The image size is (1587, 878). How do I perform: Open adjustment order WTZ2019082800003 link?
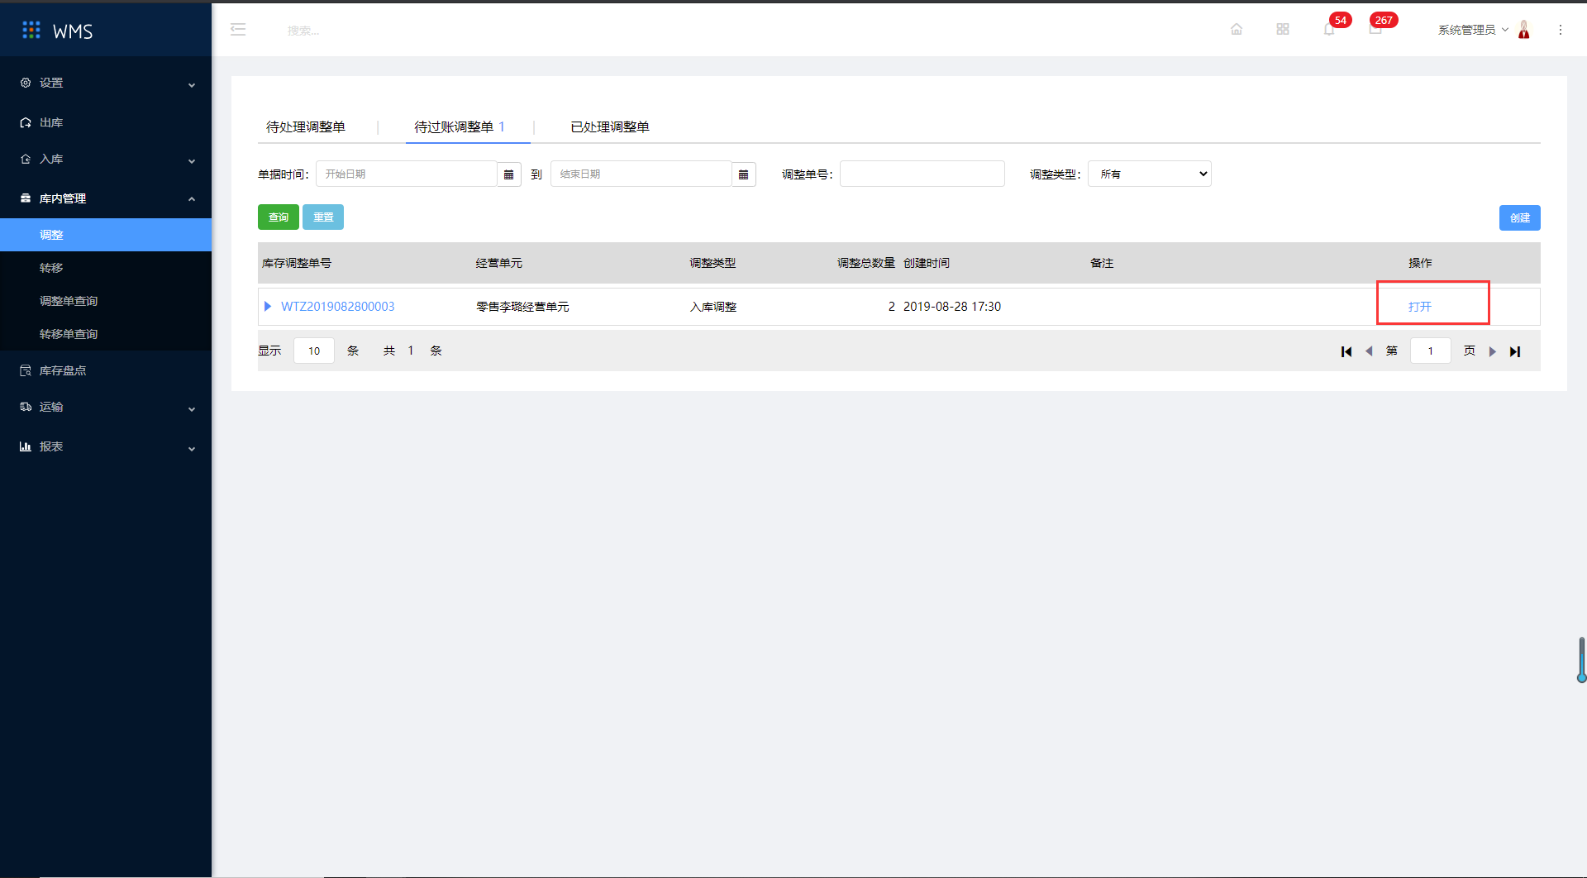pyautogui.click(x=338, y=307)
